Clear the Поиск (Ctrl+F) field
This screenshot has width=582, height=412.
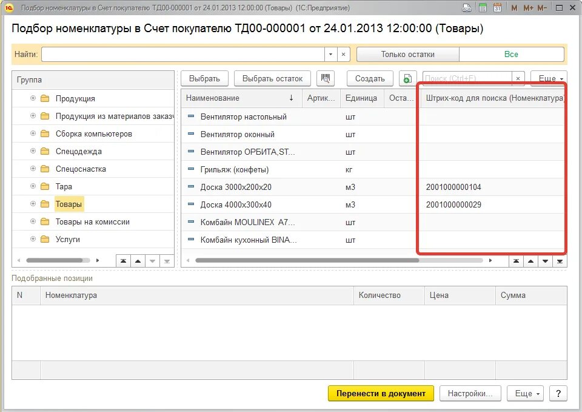click(518, 78)
